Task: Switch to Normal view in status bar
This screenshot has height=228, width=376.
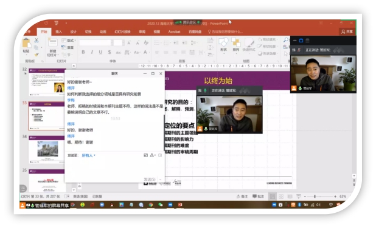Action: (273, 196)
